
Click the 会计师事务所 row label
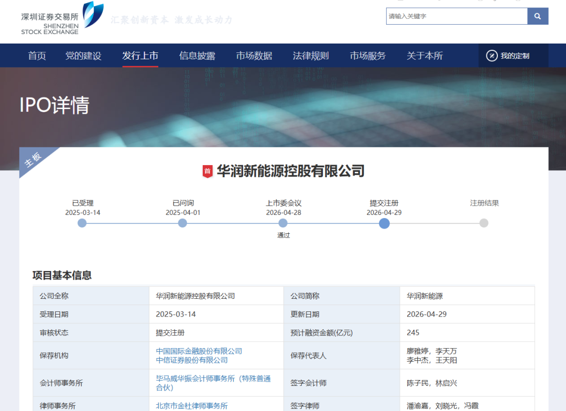61,383
